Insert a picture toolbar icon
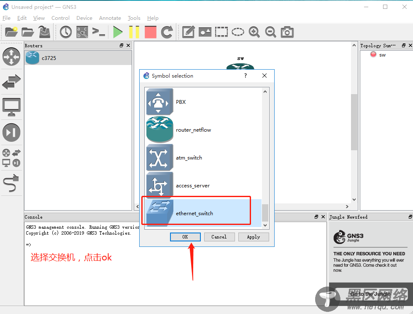This screenshot has width=413, height=314. pos(205,32)
